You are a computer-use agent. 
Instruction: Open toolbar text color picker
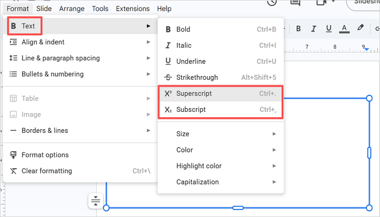coord(344,29)
